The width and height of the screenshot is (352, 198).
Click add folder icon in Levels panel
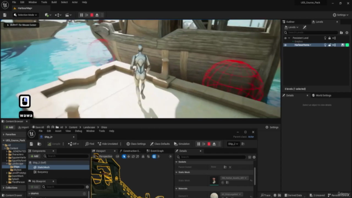pyautogui.click(x=341, y=32)
